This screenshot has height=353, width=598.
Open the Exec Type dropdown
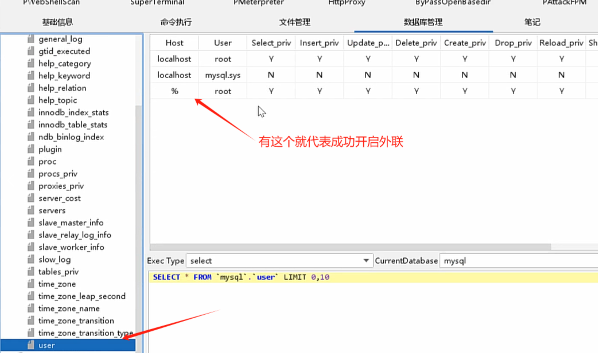(x=365, y=260)
